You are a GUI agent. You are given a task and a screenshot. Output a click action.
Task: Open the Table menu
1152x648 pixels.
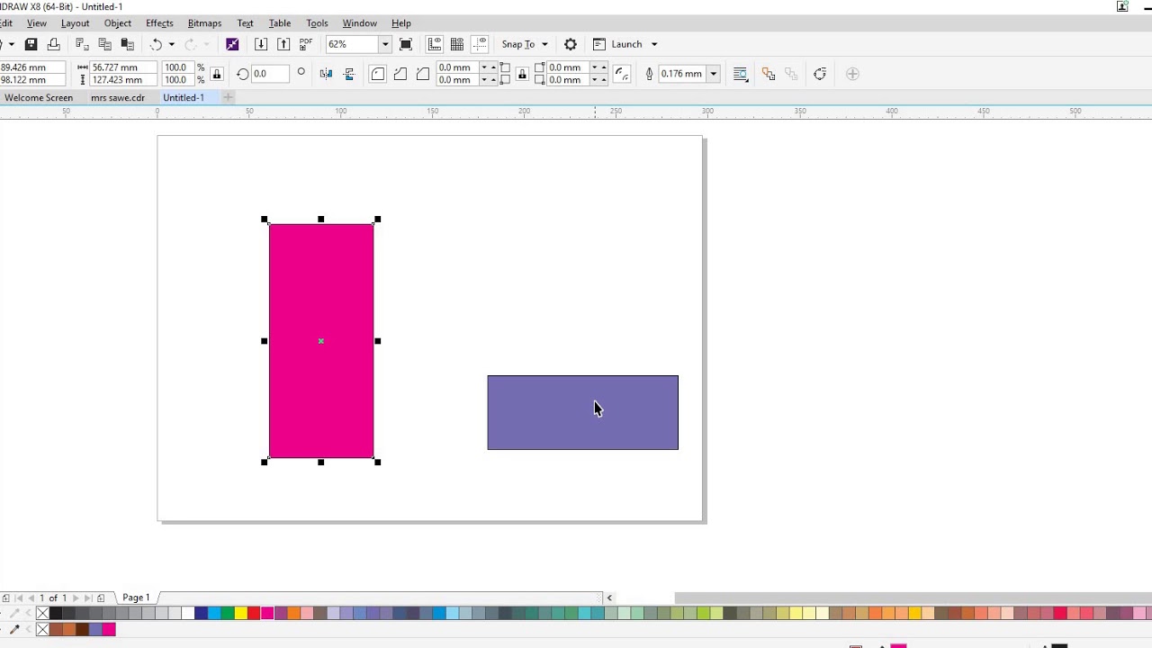click(280, 22)
